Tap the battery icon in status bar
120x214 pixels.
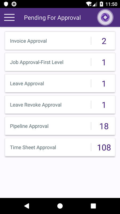point(102,4)
